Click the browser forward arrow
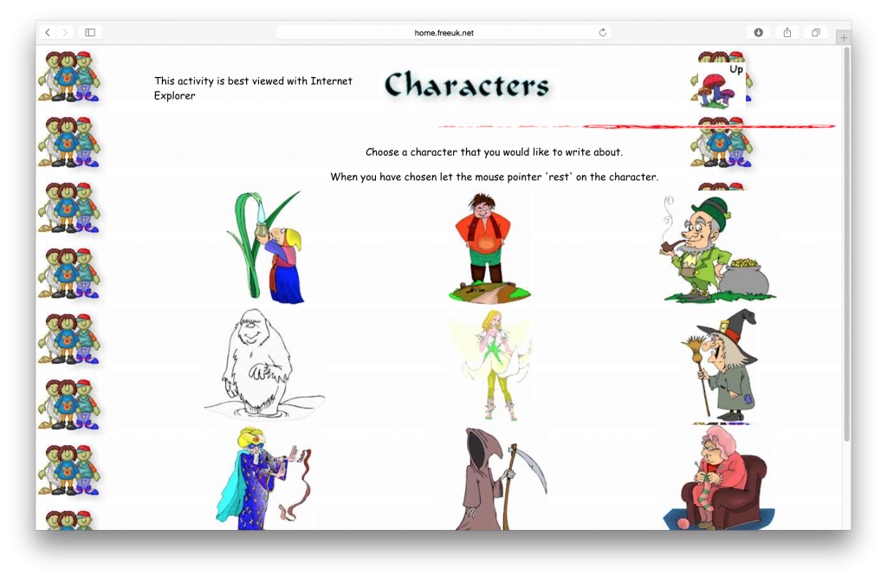The height and width of the screenshot is (581, 887). 66,32
